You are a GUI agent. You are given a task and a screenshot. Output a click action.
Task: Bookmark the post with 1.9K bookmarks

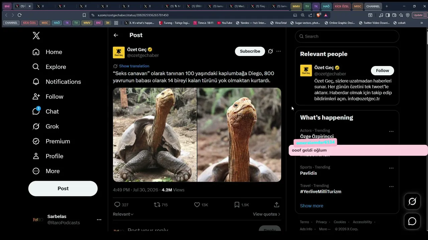pyautogui.click(x=237, y=205)
